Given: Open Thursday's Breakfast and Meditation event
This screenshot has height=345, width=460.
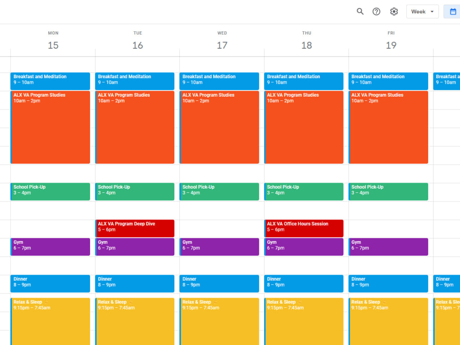Looking at the screenshot, I should (x=304, y=81).
